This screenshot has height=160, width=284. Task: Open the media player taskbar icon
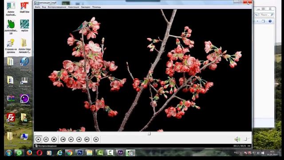tap(49, 153)
